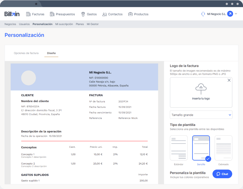Screen dimensions: 243x189
Task: Open the Tamaño grande size dropdown
Action: (201, 115)
